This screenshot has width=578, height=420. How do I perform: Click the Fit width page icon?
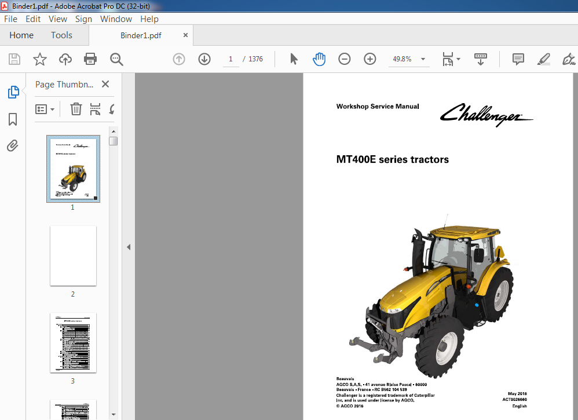448,59
